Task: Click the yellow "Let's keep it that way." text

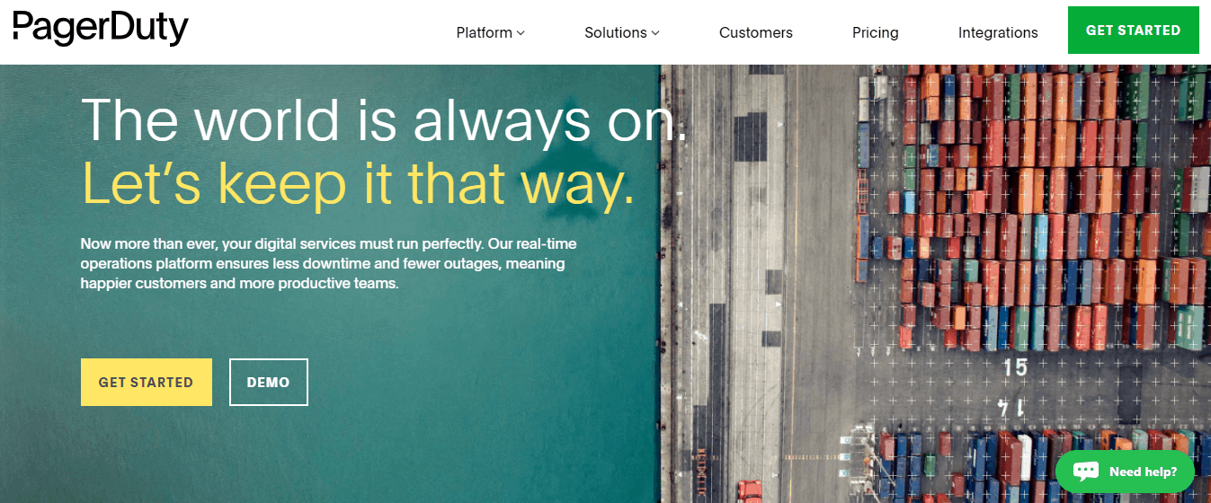Action: pos(358,183)
